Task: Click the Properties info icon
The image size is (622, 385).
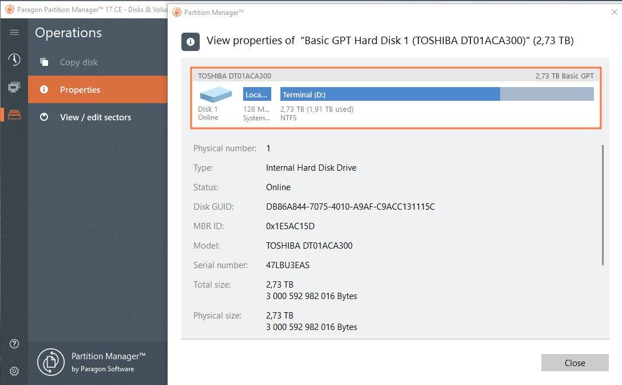Action: pyautogui.click(x=44, y=89)
